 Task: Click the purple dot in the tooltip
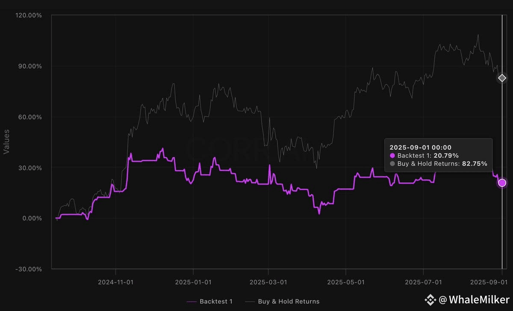[x=392, y=156]
